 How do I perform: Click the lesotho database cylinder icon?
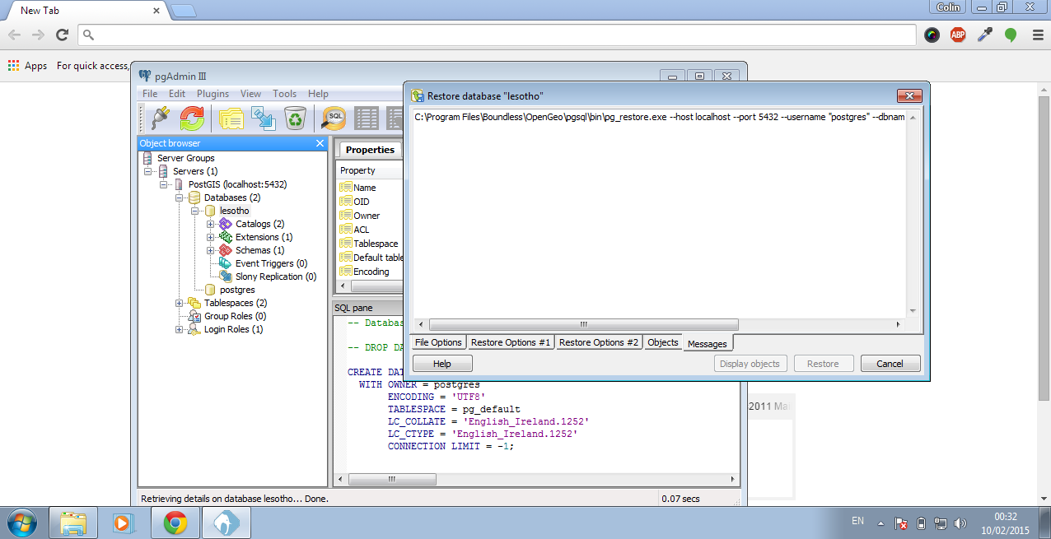pos(210,211)
